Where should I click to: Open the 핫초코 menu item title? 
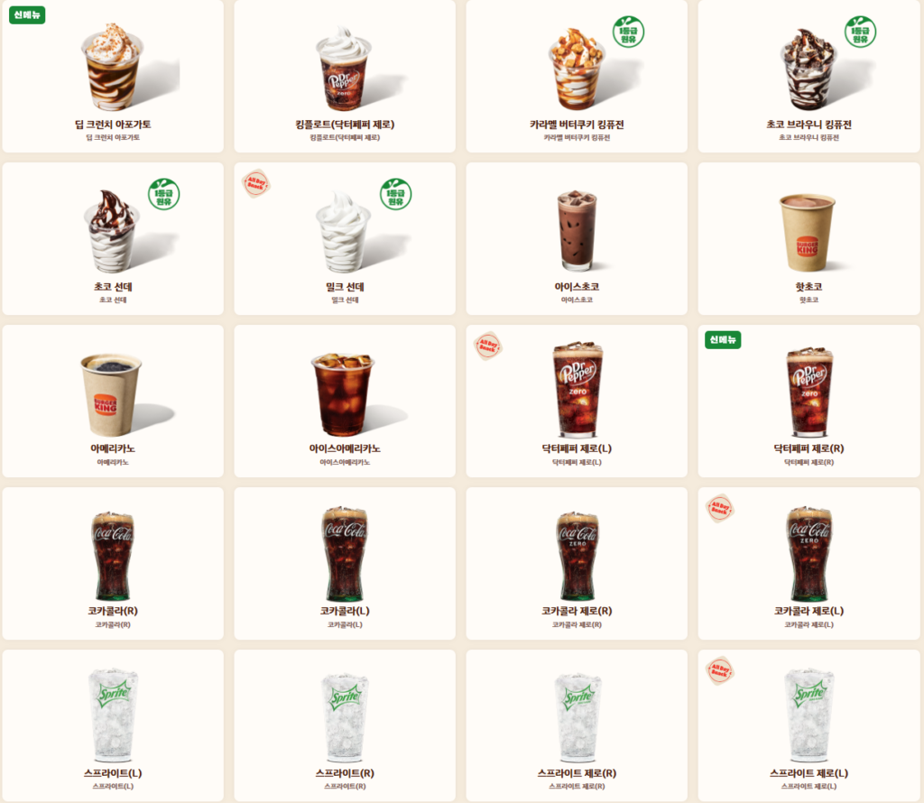click(x=809, y=287)
